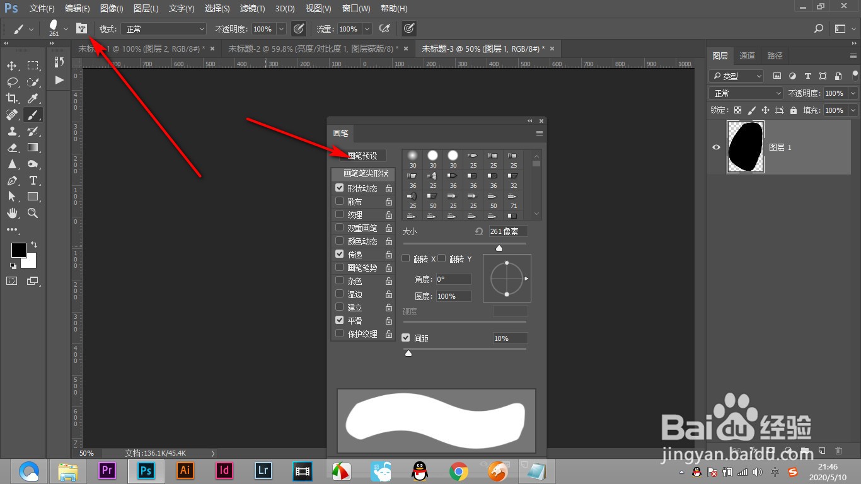Enable the 散布 checkbox
Screen dimensions: 861x484
tap(340, 201)
